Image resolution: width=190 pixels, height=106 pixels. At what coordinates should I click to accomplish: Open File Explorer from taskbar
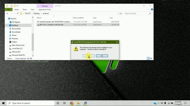click(78, 103)
